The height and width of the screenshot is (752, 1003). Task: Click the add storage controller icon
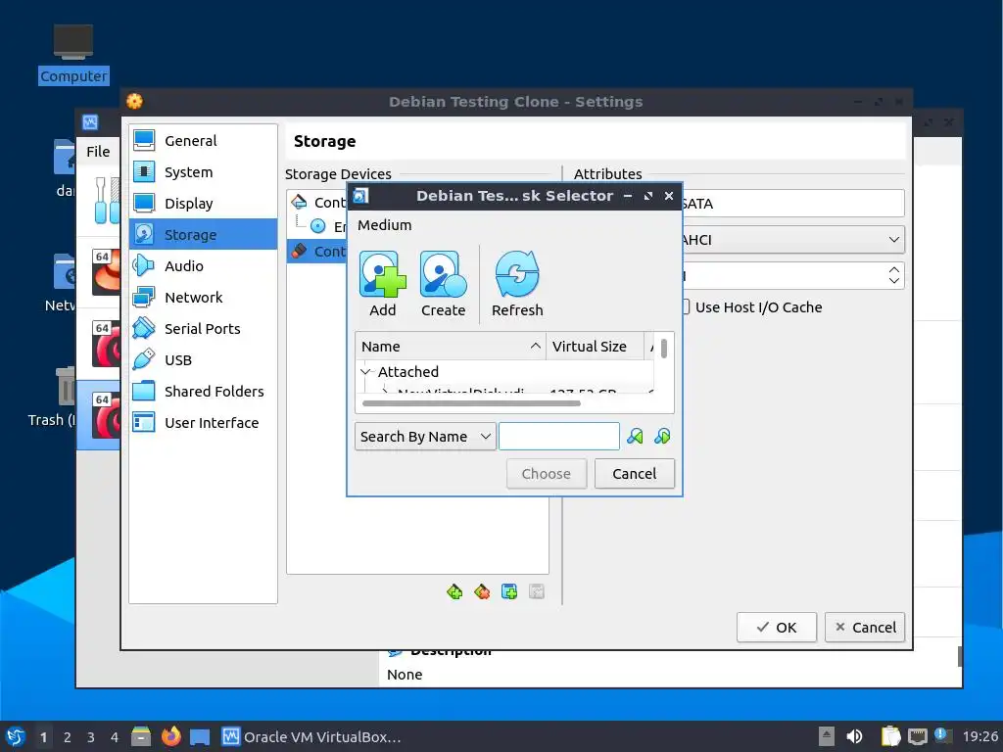click(x=454, y=592)
